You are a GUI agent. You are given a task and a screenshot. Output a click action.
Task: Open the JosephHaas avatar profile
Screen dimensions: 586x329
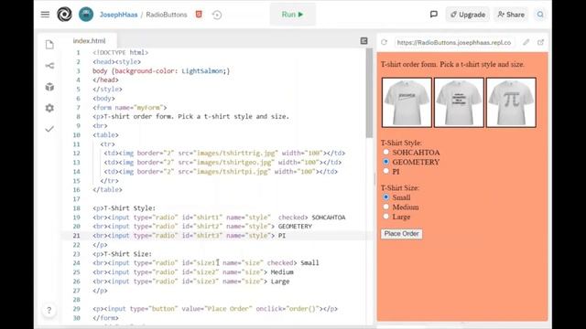[86, 15]
